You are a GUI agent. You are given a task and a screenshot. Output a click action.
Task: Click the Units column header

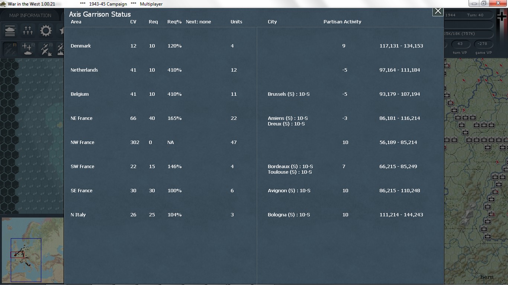click(x=236, y=22)
